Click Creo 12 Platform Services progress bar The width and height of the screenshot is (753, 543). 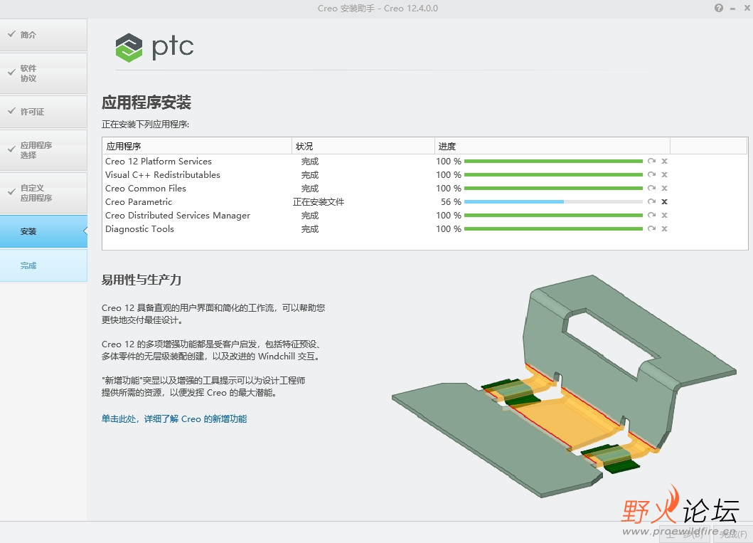click(553, 161)
